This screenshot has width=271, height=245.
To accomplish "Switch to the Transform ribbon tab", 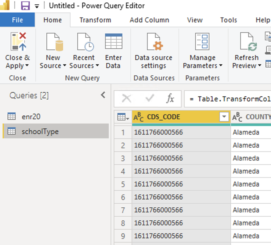I will (x=95, y=20).
